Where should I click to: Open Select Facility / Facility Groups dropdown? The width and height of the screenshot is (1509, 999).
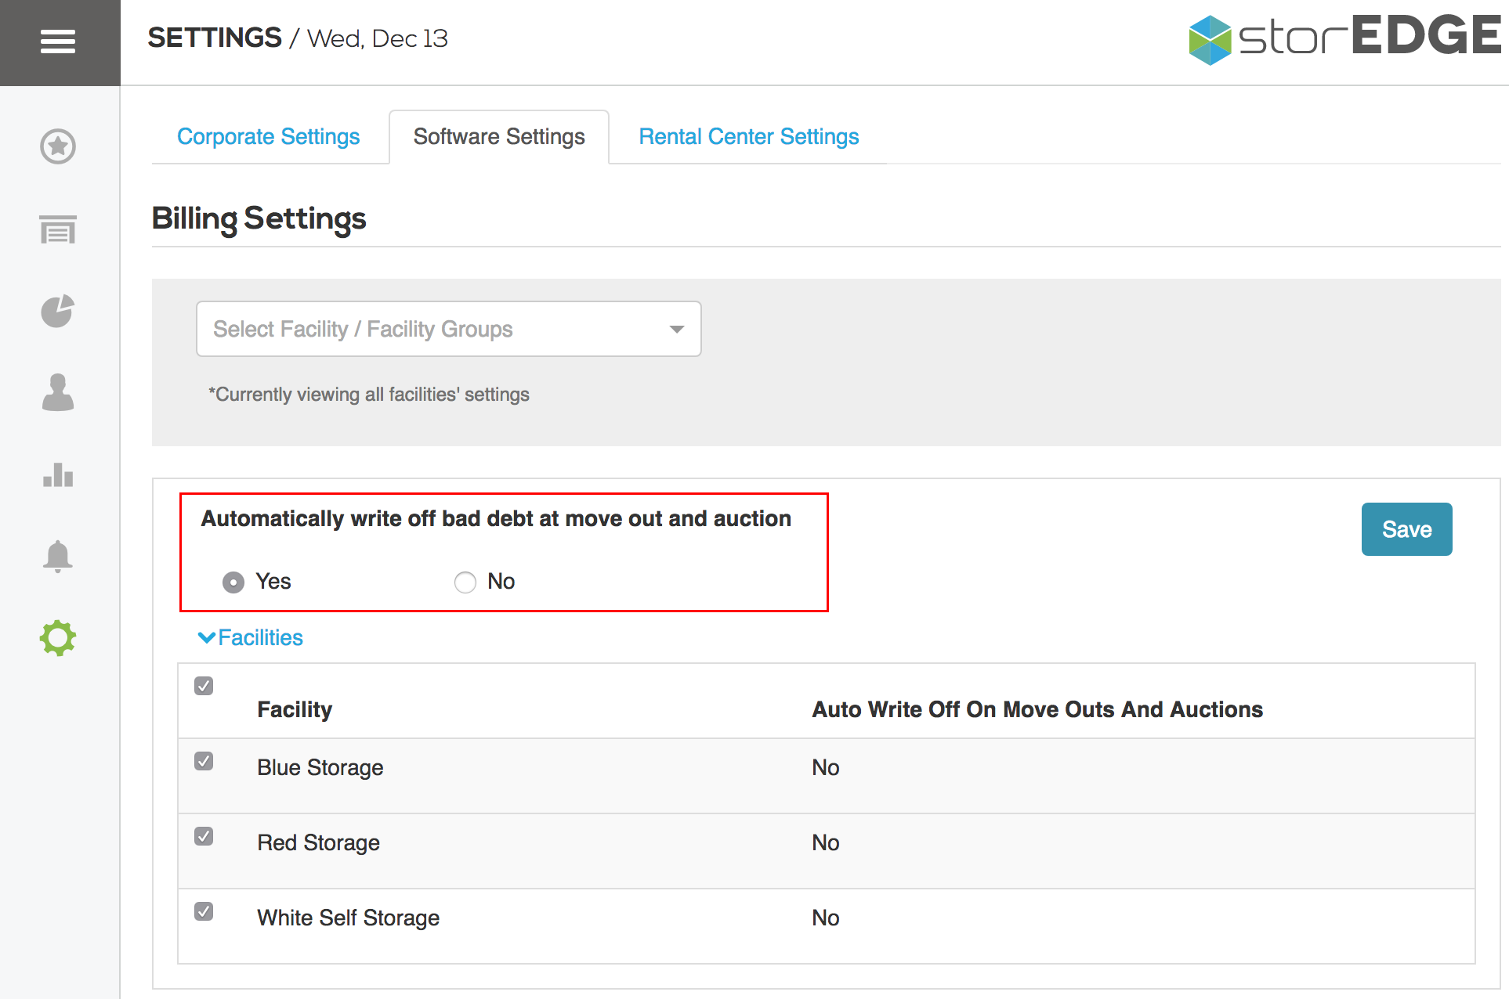tap(448, 329)
